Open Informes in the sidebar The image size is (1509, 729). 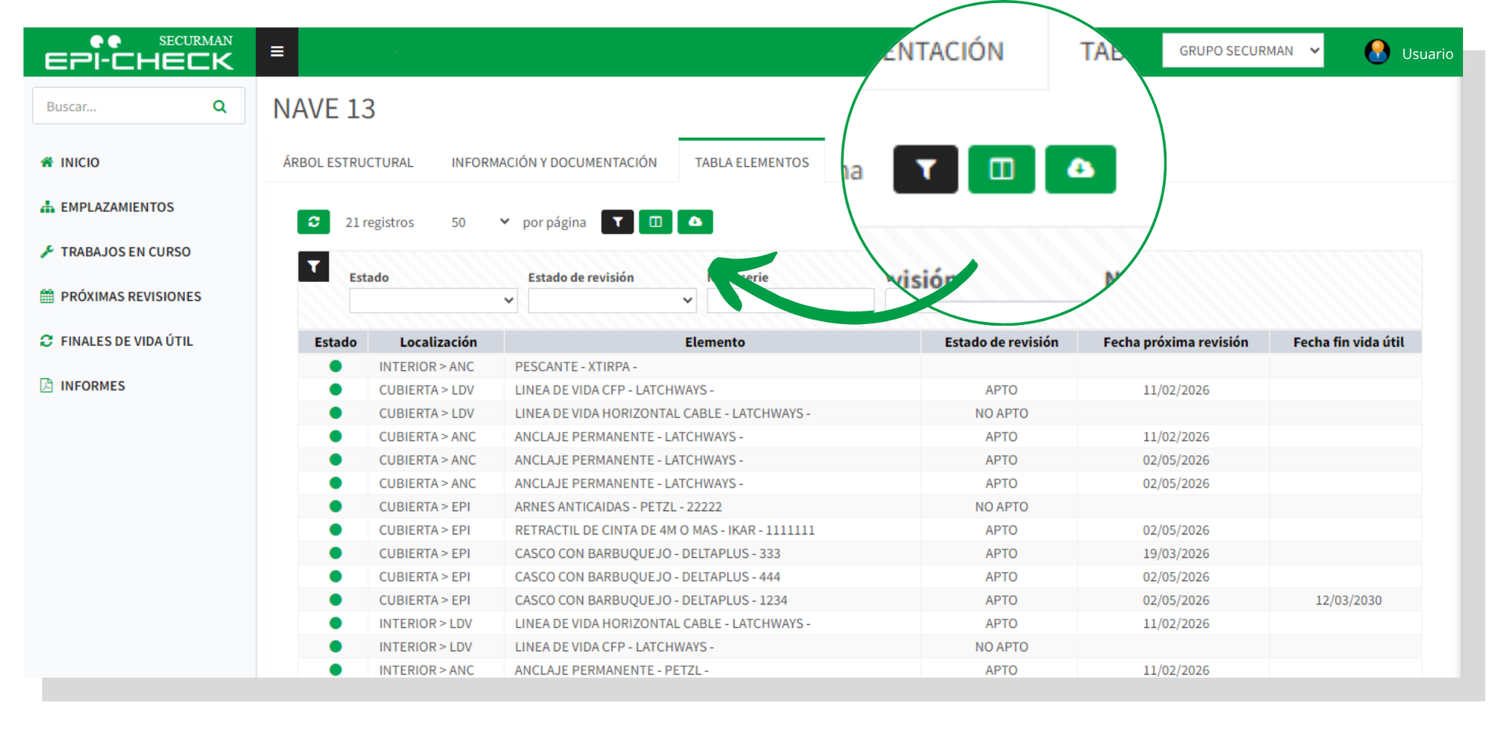[x=92, y=386]
